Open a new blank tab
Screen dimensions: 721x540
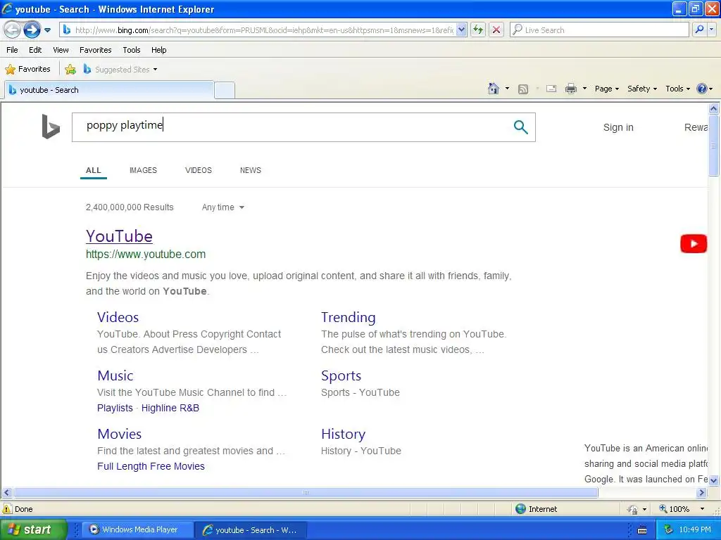coord(225,91)
